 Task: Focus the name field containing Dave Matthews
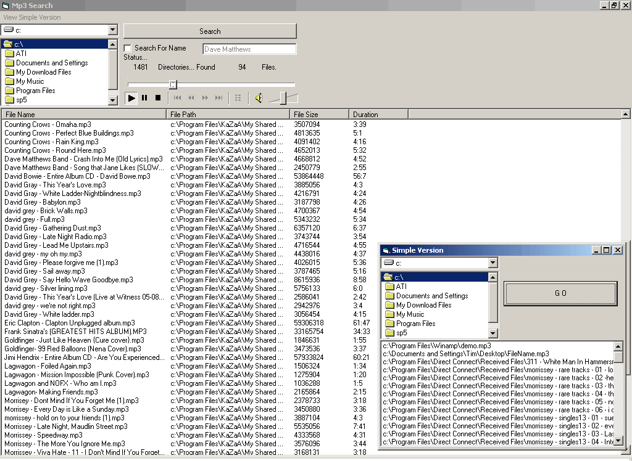pos(249,49)
